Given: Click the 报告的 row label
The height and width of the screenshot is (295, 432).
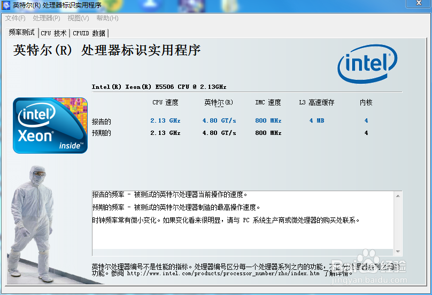Looking at the screenshot, I should pyautogui.click(x=102, y=122).
